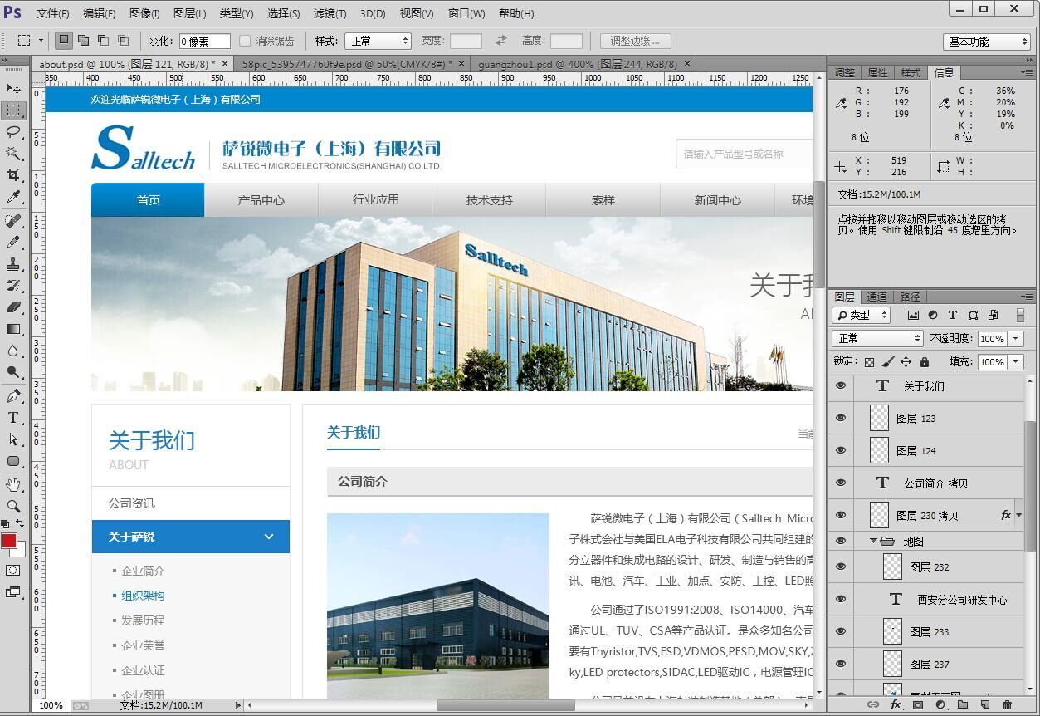Click the Magic Wand tool
Viewport: 1040px width, 716px height.
pyautogui.click(x=13, y=154)
